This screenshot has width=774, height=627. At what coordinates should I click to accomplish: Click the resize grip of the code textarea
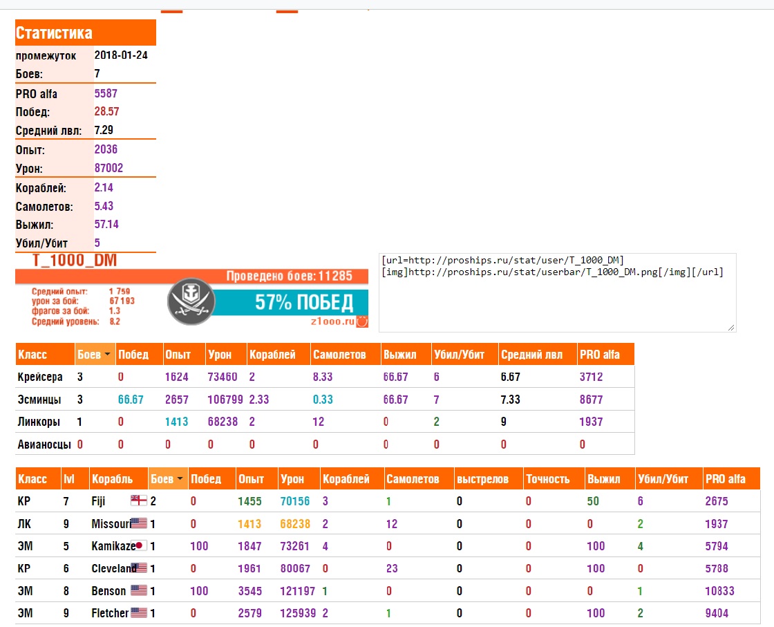731,327
